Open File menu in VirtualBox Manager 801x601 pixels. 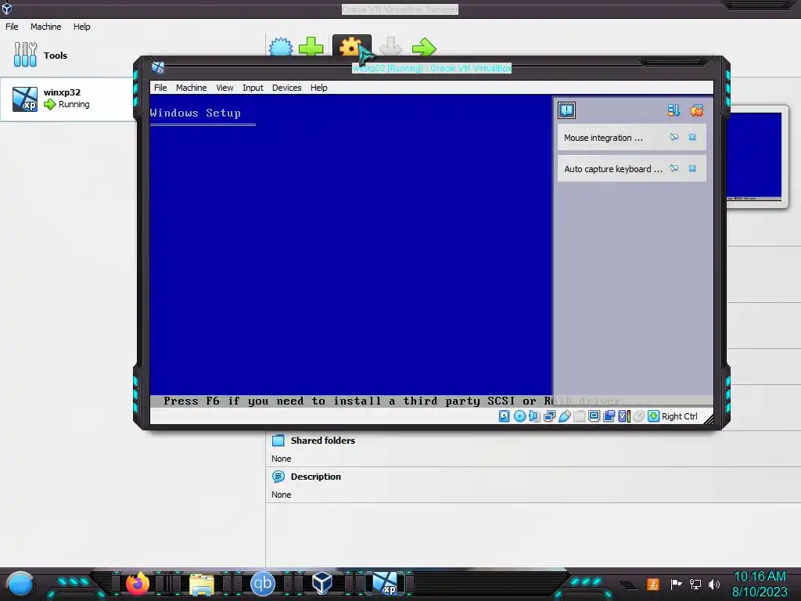(x=12, y=27)
